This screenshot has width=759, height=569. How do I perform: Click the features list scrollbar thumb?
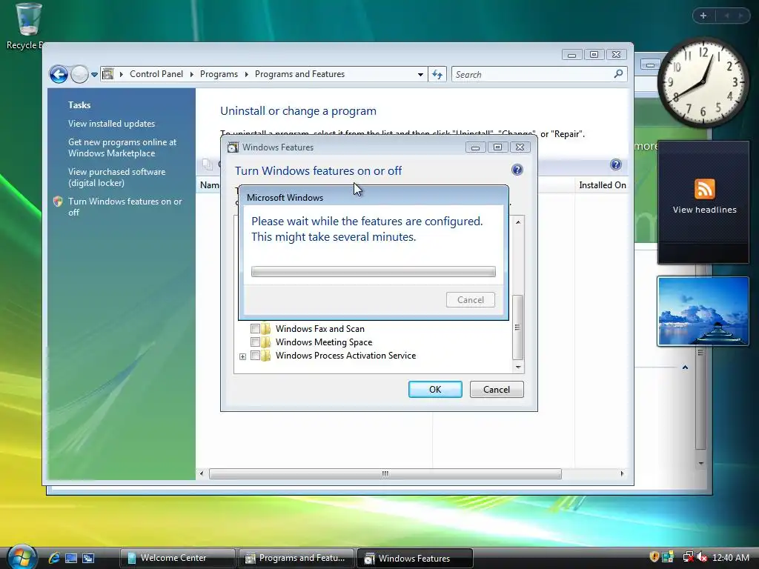[517, 327]
